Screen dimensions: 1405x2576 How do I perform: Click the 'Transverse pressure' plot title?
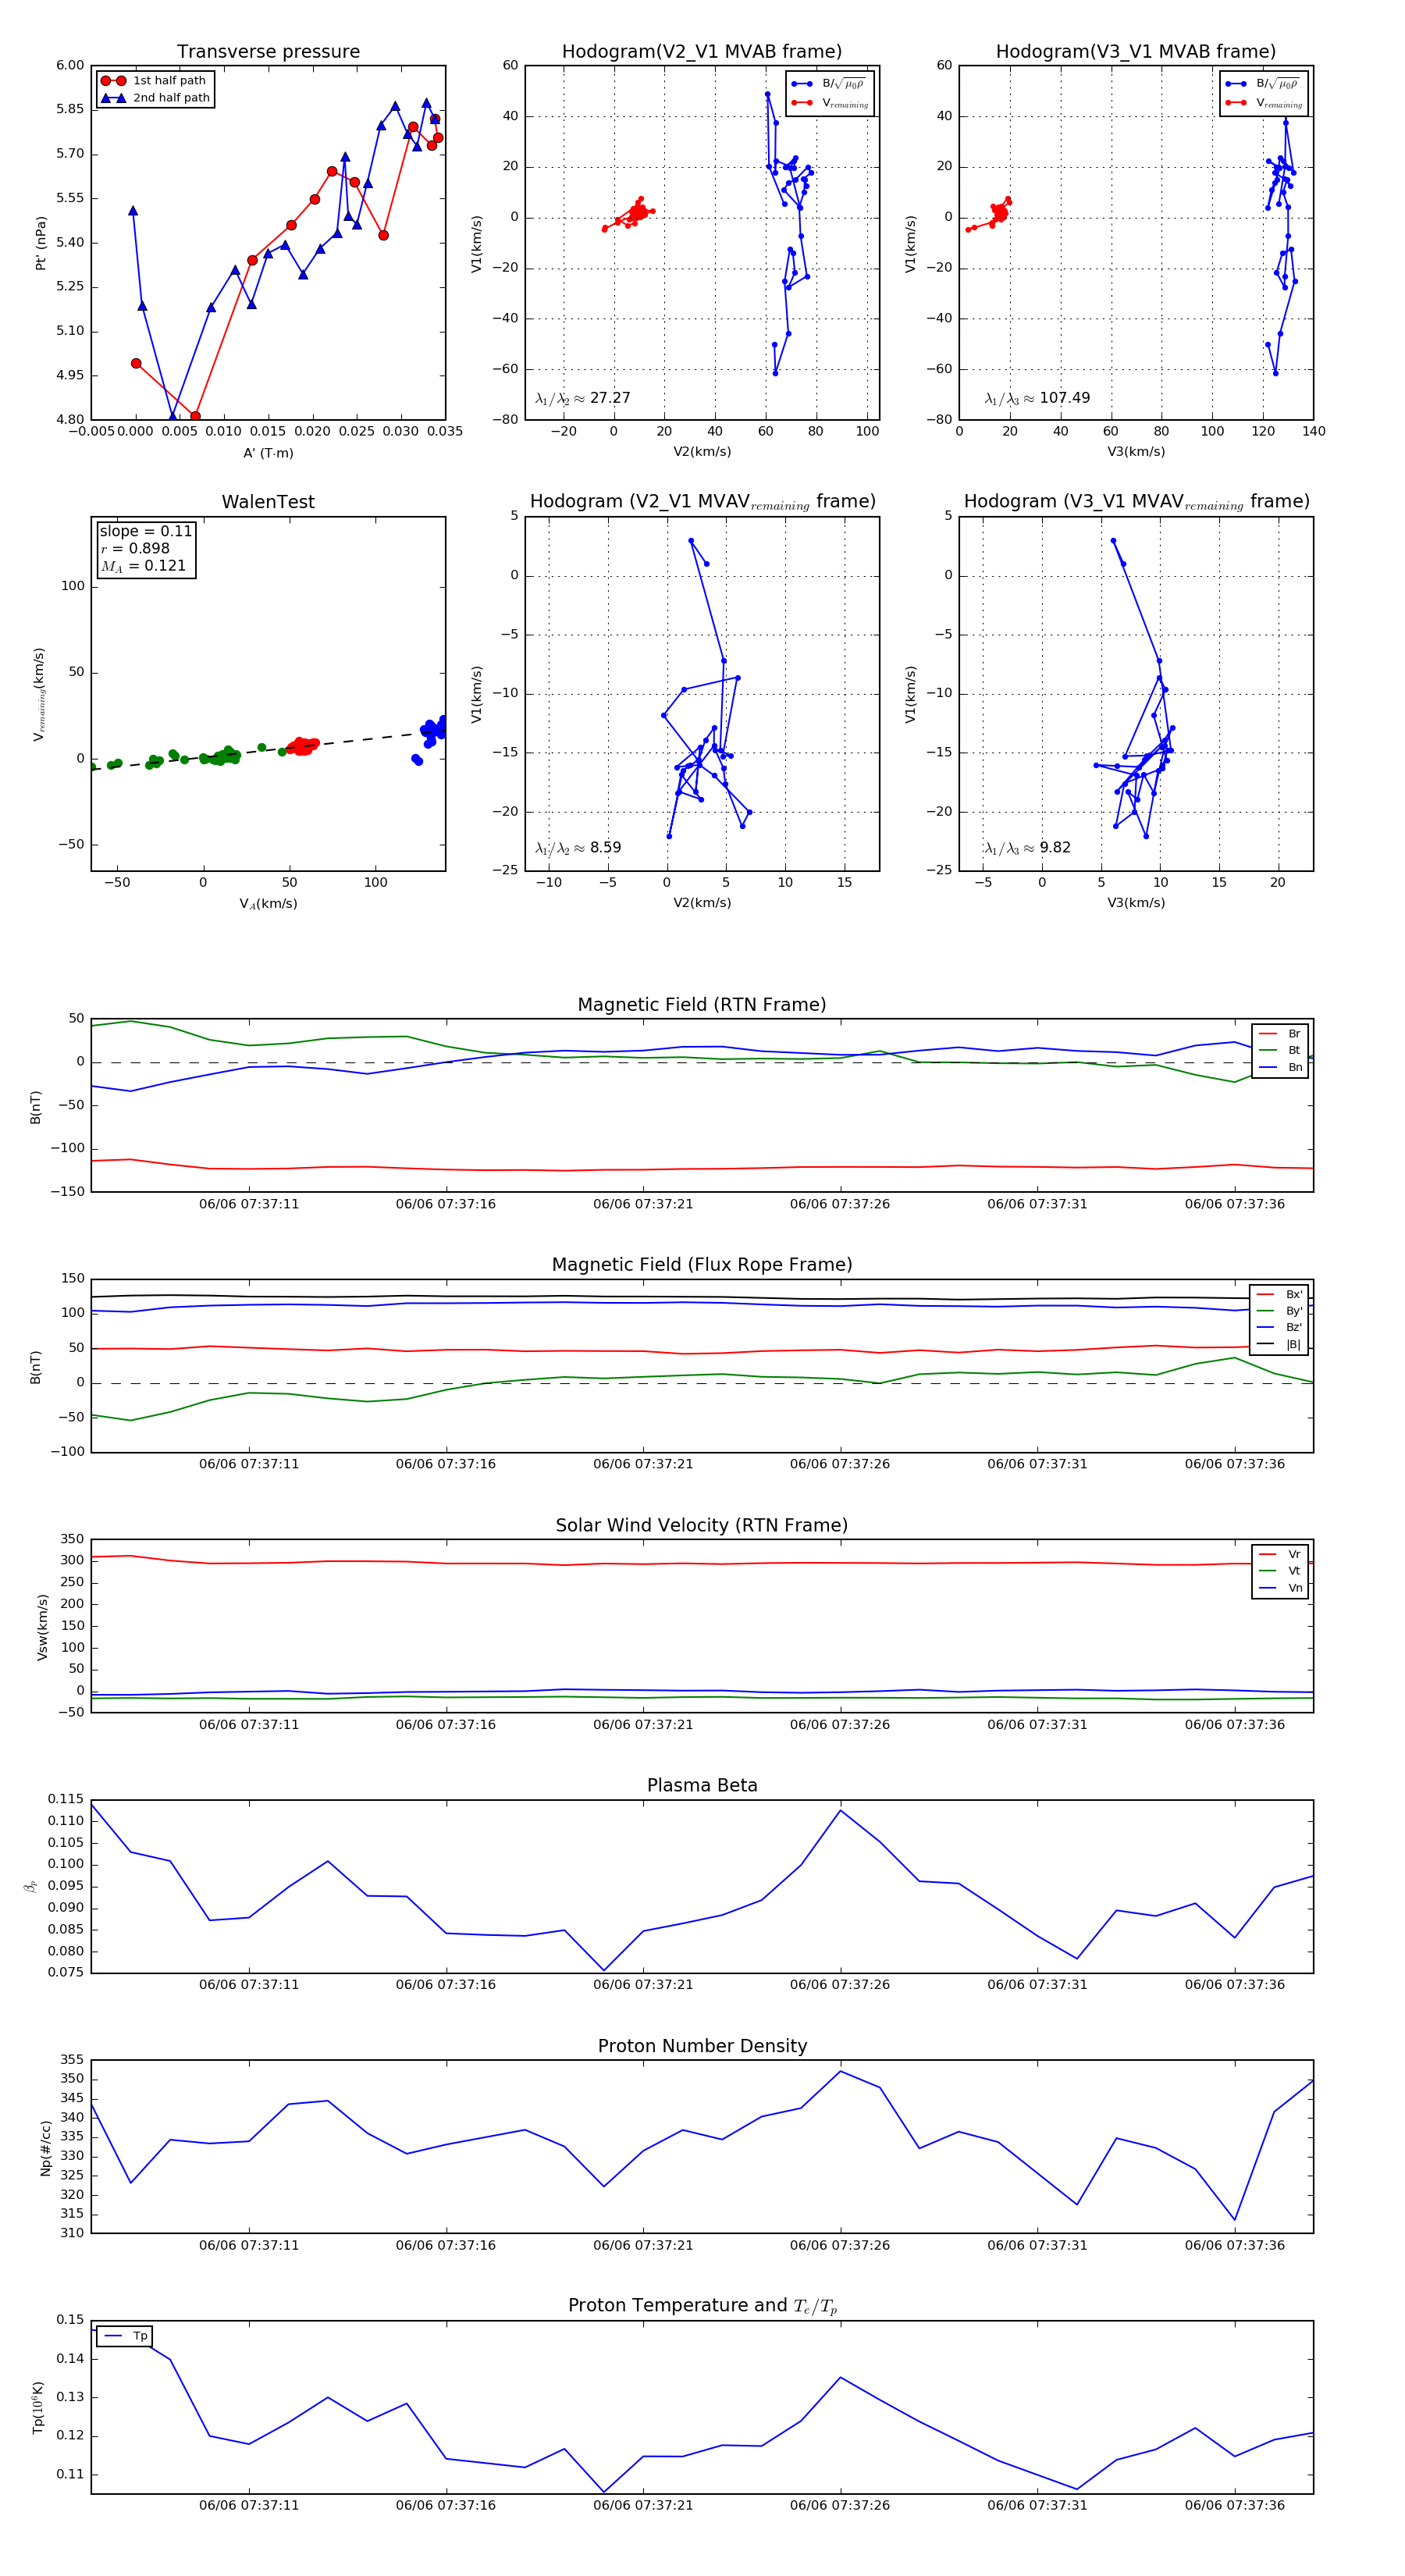point(268,51)
